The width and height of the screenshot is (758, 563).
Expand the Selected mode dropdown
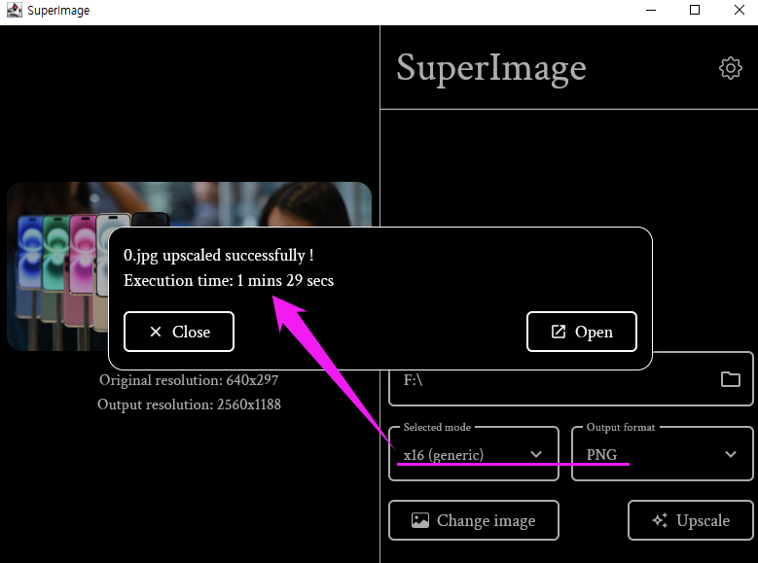[474, 454]
